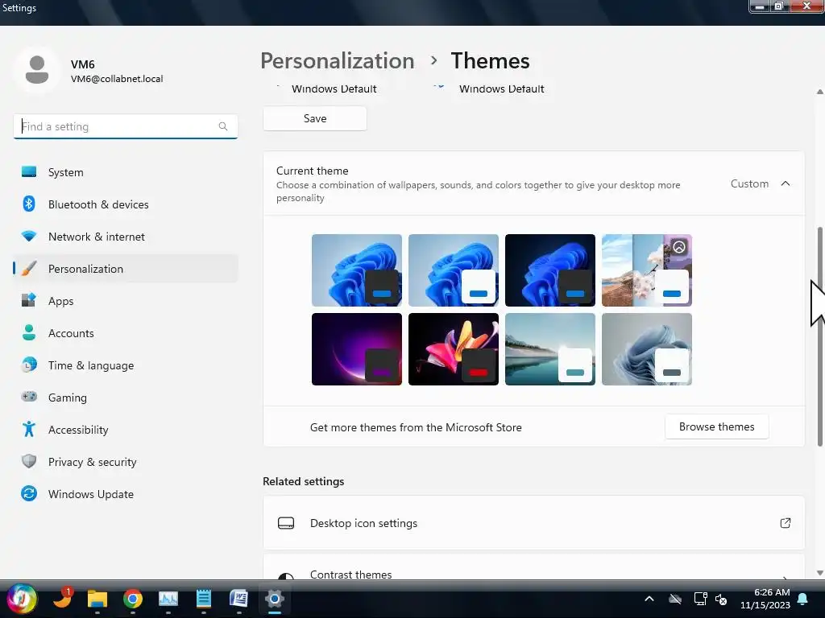Select the gray Flow theme
The image size is (825, 618).
coord(647,349)
